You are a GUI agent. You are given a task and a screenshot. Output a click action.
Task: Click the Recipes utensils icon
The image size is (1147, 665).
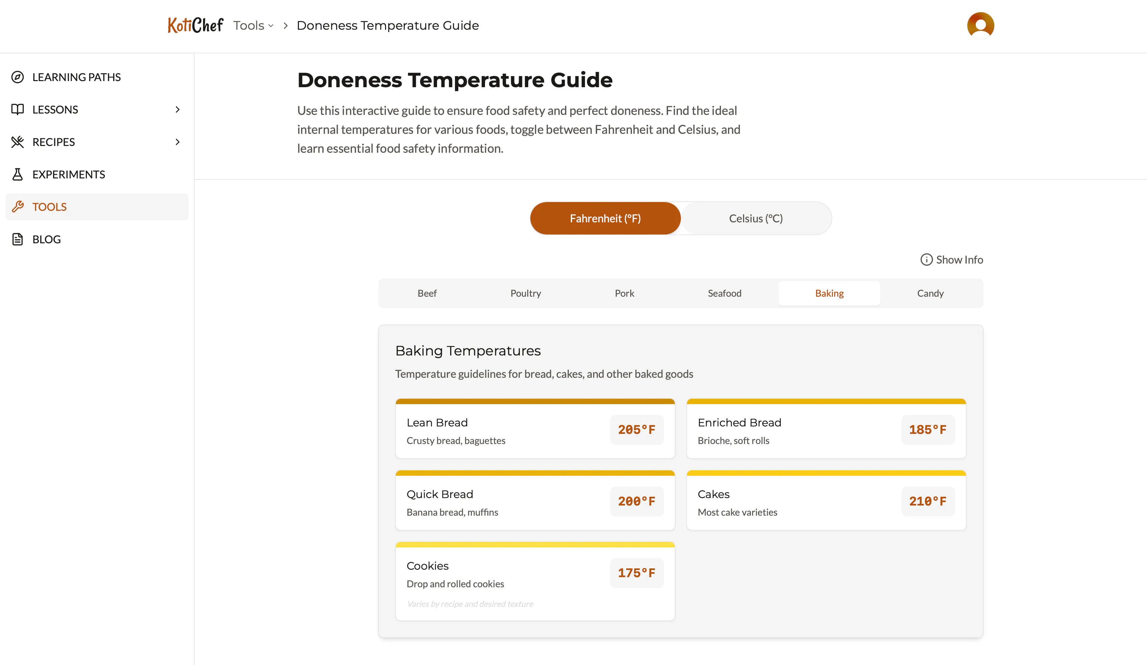click(x=17, y=142)
